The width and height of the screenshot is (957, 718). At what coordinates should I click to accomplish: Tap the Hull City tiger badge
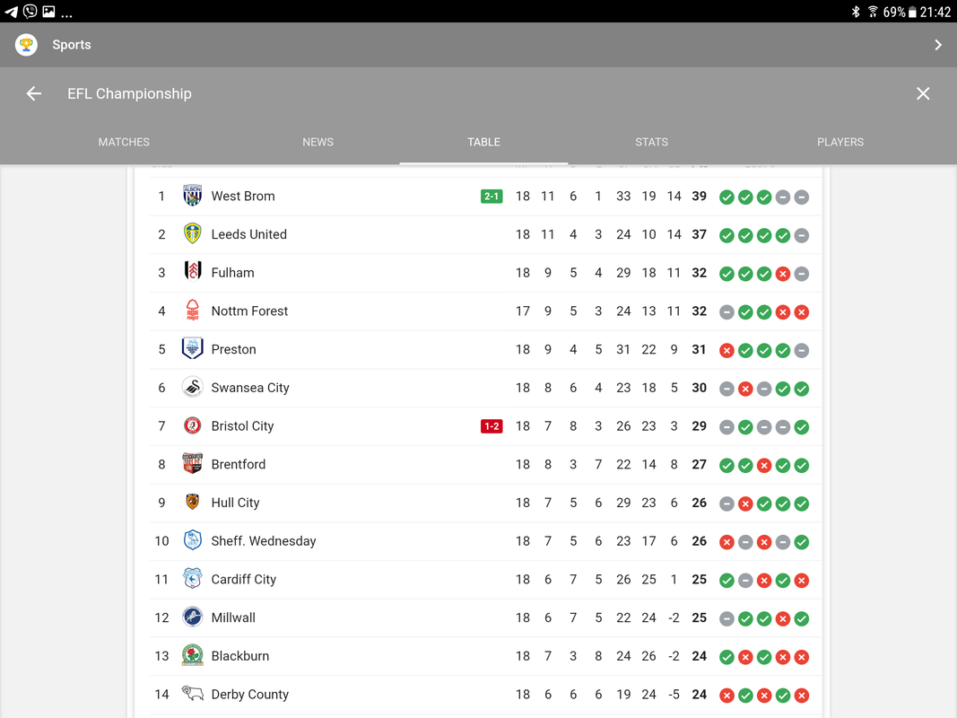(192, 502)
